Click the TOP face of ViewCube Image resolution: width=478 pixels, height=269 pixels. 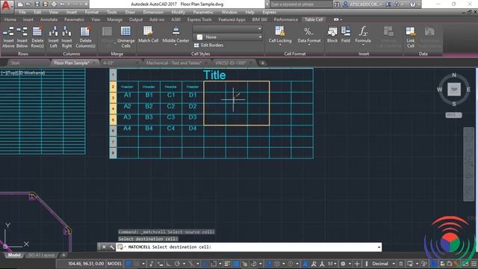pos(454,90)
